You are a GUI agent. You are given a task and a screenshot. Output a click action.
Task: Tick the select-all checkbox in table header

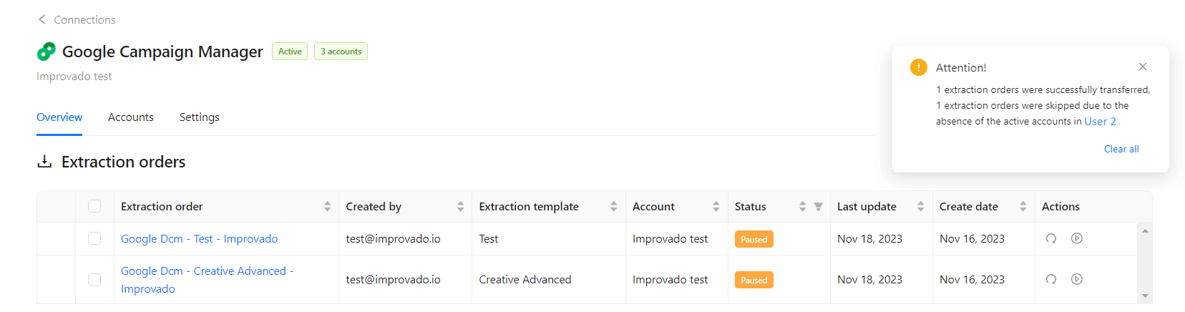[x=94, y=206]
